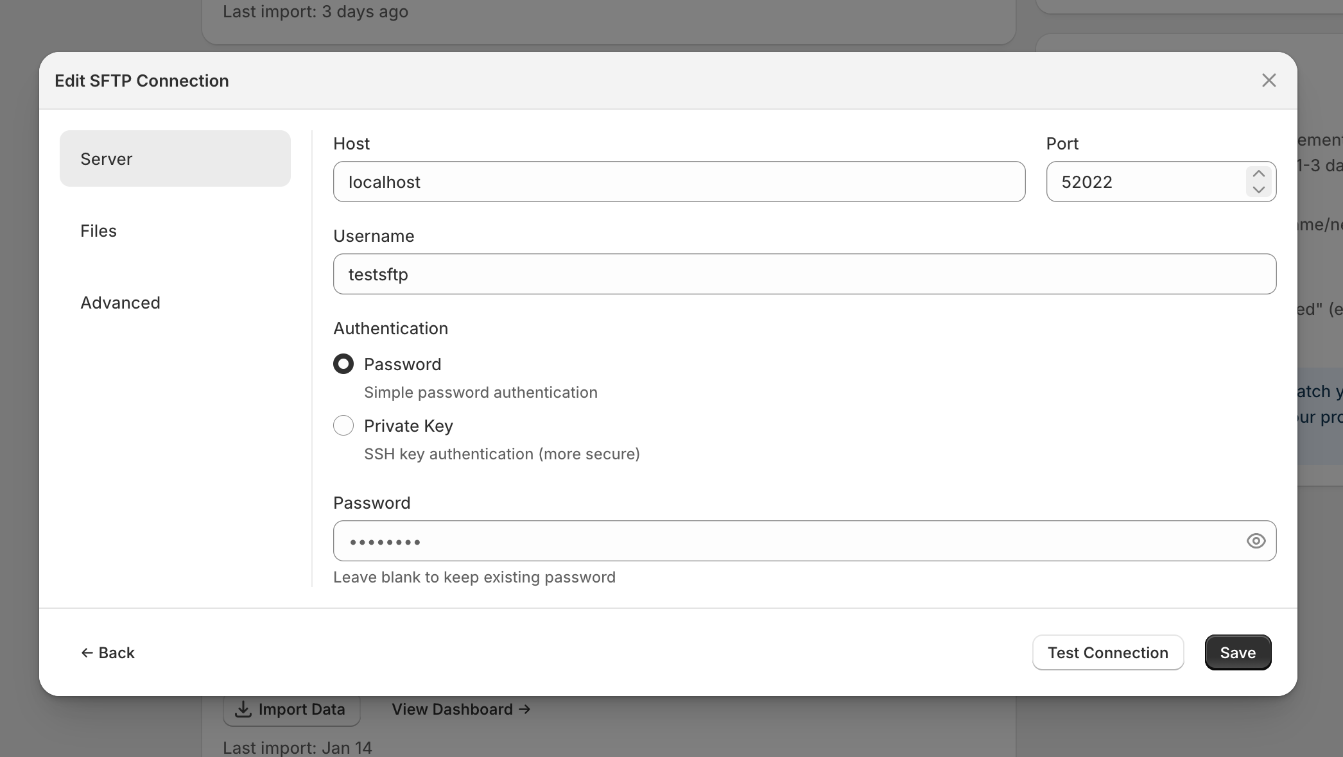Click the download icon on Import Data
Screen dimensions: 1343x757
pos(243,709)
